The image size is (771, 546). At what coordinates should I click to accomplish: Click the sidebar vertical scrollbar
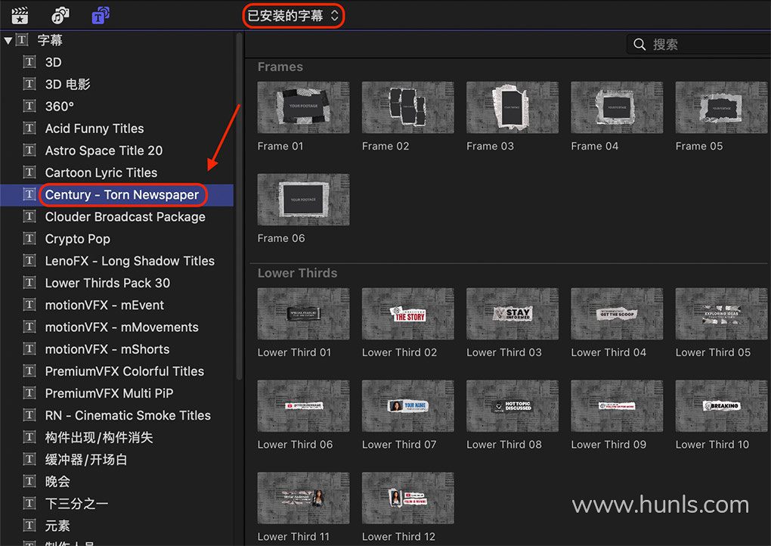[x=240, y=206]
